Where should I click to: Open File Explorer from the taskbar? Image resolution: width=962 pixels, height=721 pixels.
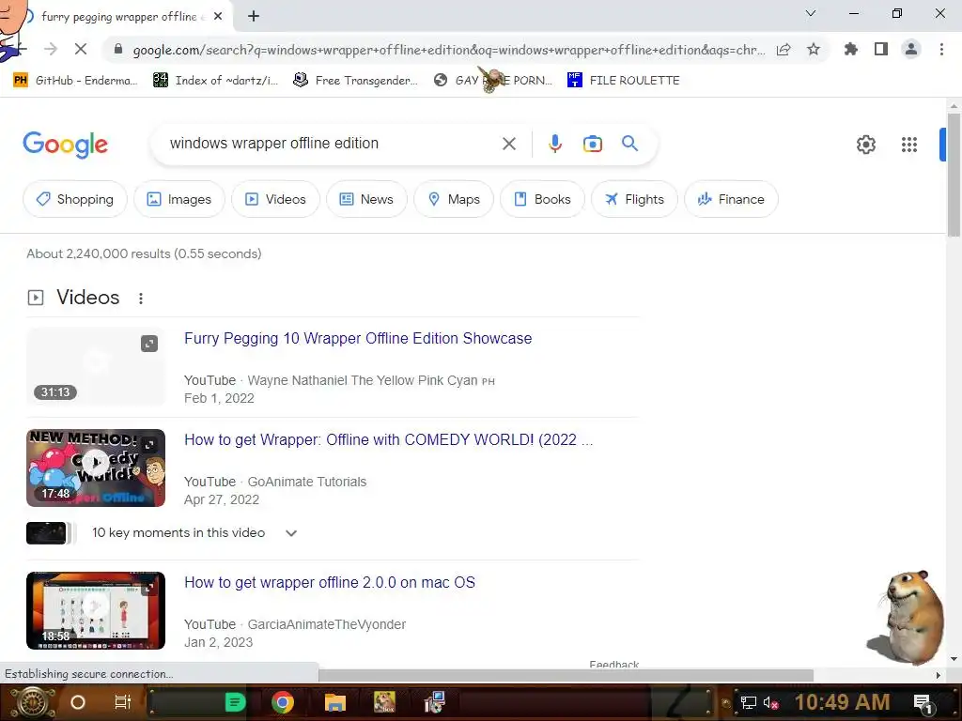pyautogui.click(x=335, y=702)
